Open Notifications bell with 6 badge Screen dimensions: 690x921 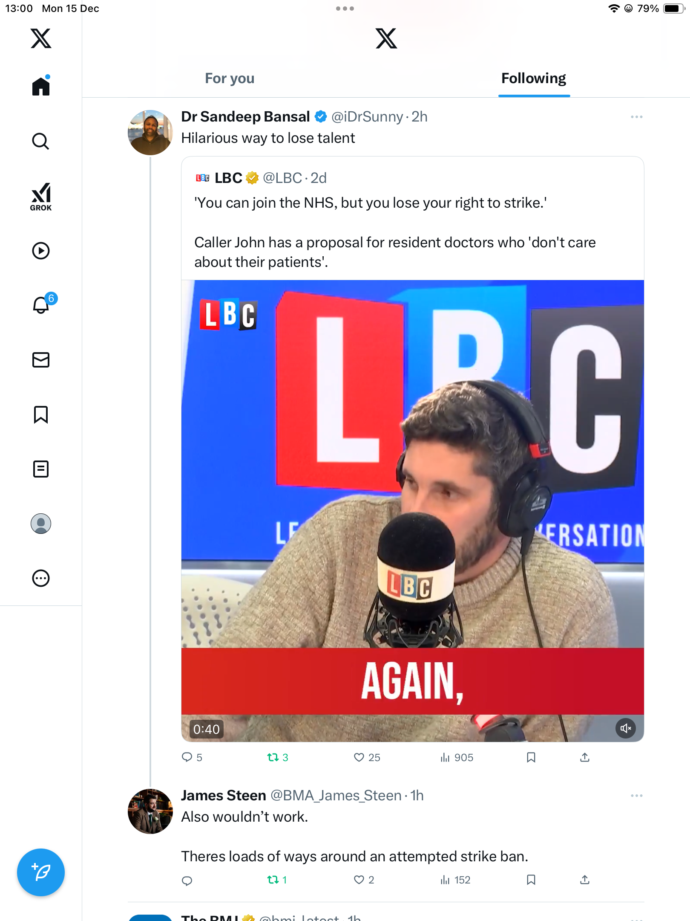pos(41,305)
